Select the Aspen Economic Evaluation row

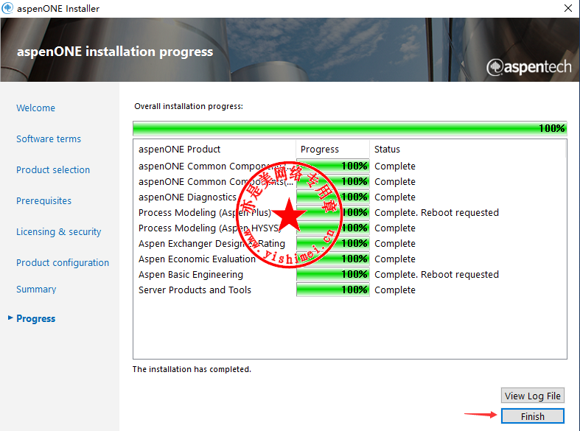[349, 259]
